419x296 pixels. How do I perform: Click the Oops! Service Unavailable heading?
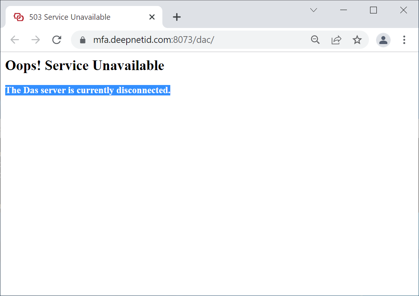[85, 66]
